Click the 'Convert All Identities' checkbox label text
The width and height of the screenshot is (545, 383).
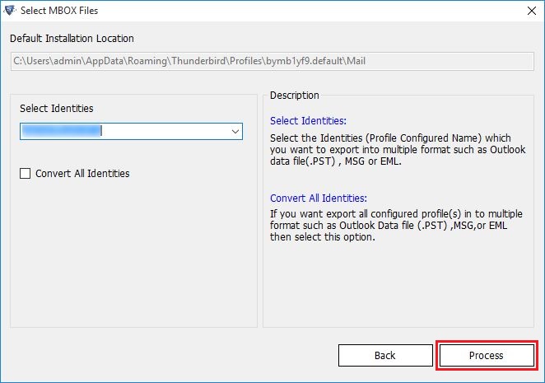click(x=82, y=174)
